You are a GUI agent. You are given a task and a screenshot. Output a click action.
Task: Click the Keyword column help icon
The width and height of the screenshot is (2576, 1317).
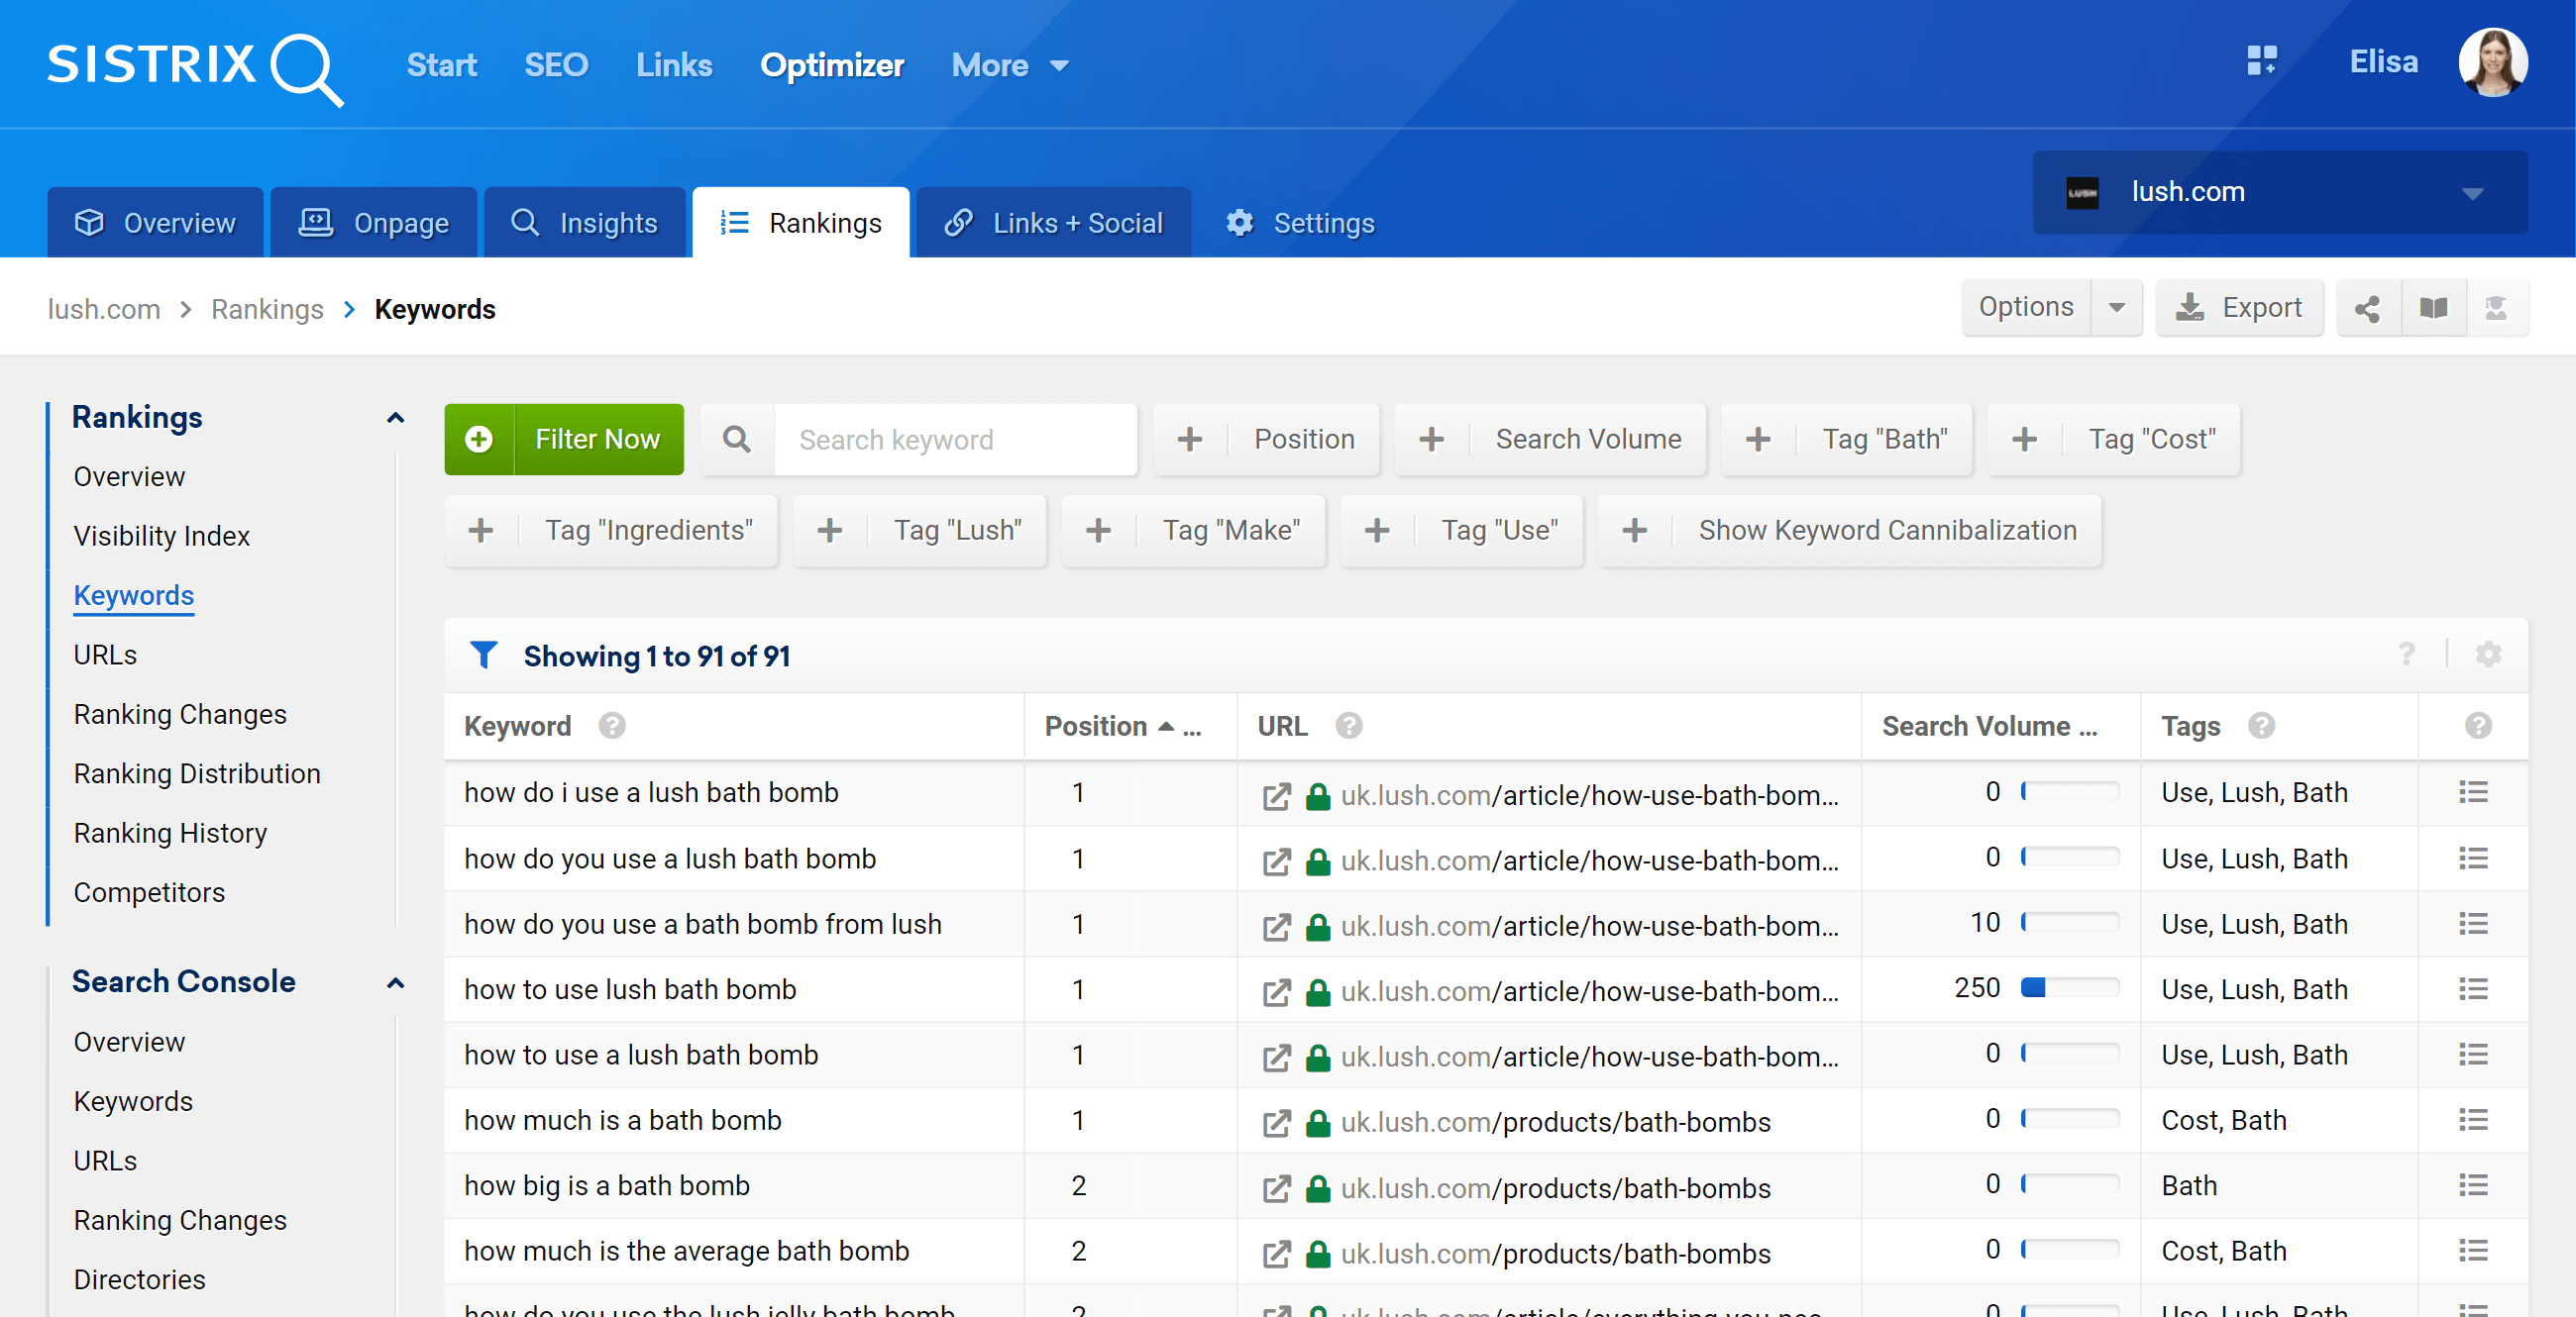[x=612, y=726]
